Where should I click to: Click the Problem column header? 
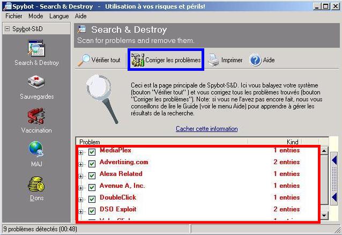[x=90, y=142]
